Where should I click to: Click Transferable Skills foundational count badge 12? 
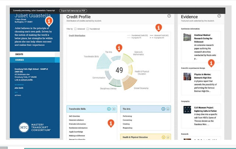(x=114, y=109)
